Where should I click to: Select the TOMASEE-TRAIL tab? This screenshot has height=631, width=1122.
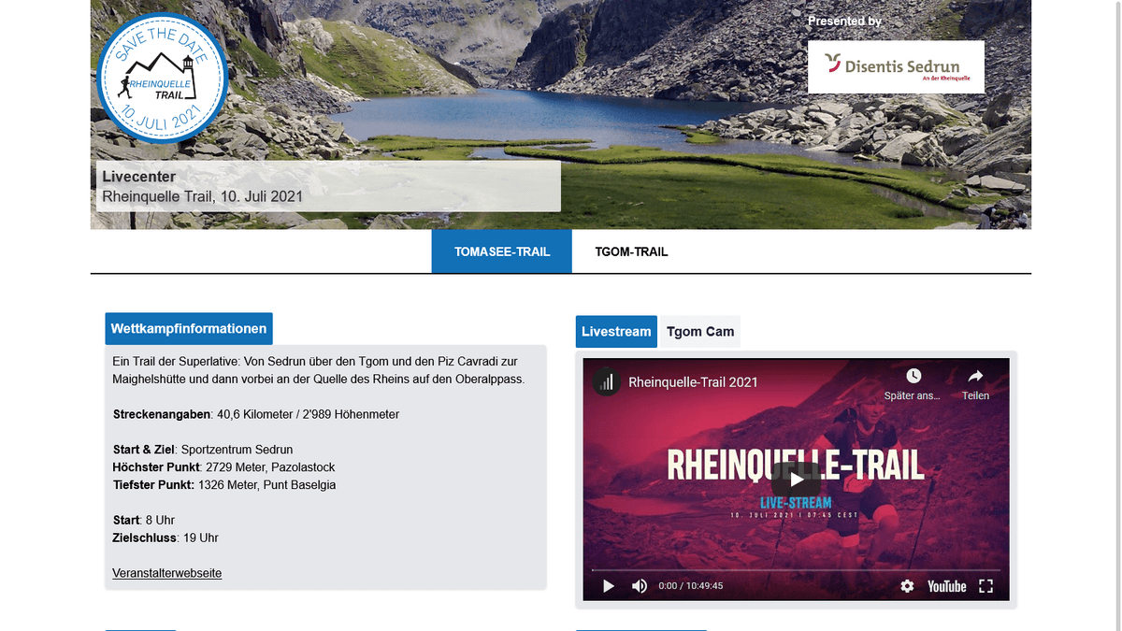pos(501,251)
